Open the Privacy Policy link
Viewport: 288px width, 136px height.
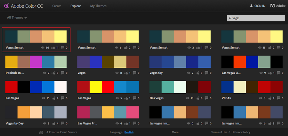pos(241,132)
